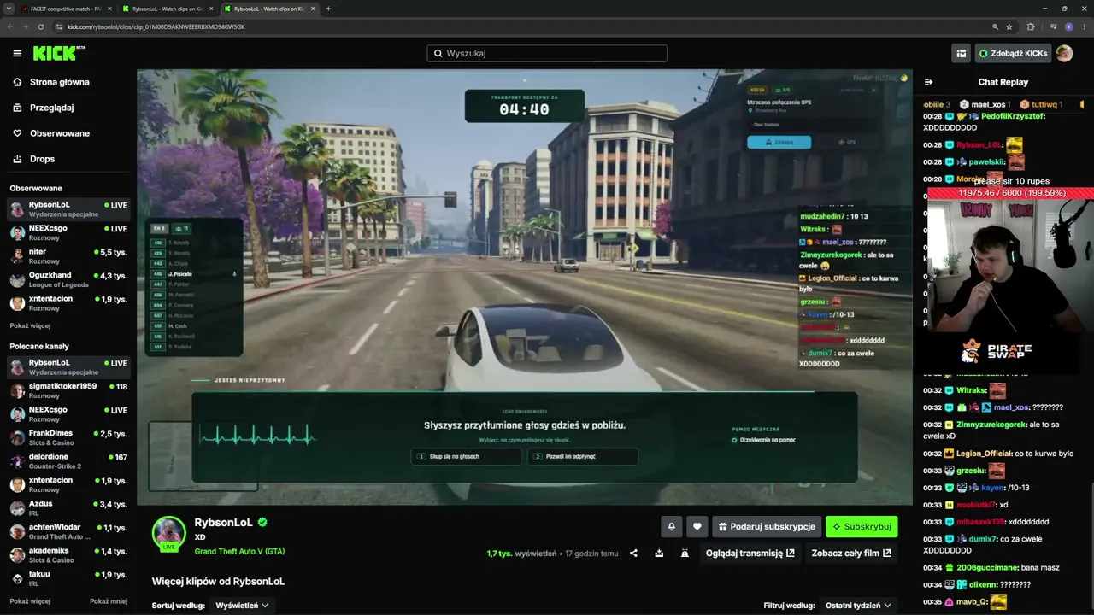Click the browser address bar URL
1094x615 pixels.
157,26
